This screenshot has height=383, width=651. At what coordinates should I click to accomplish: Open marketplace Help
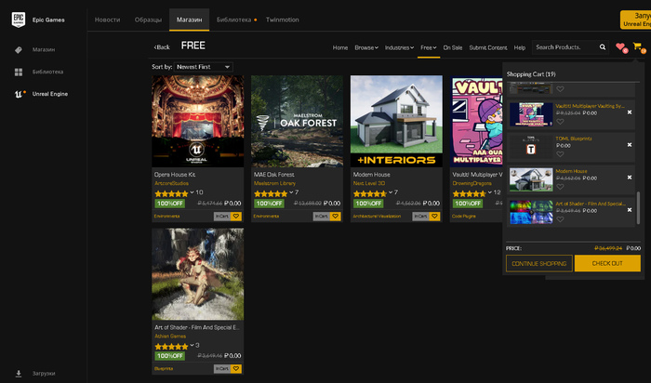pyautogui.click(x=519, y=47)
